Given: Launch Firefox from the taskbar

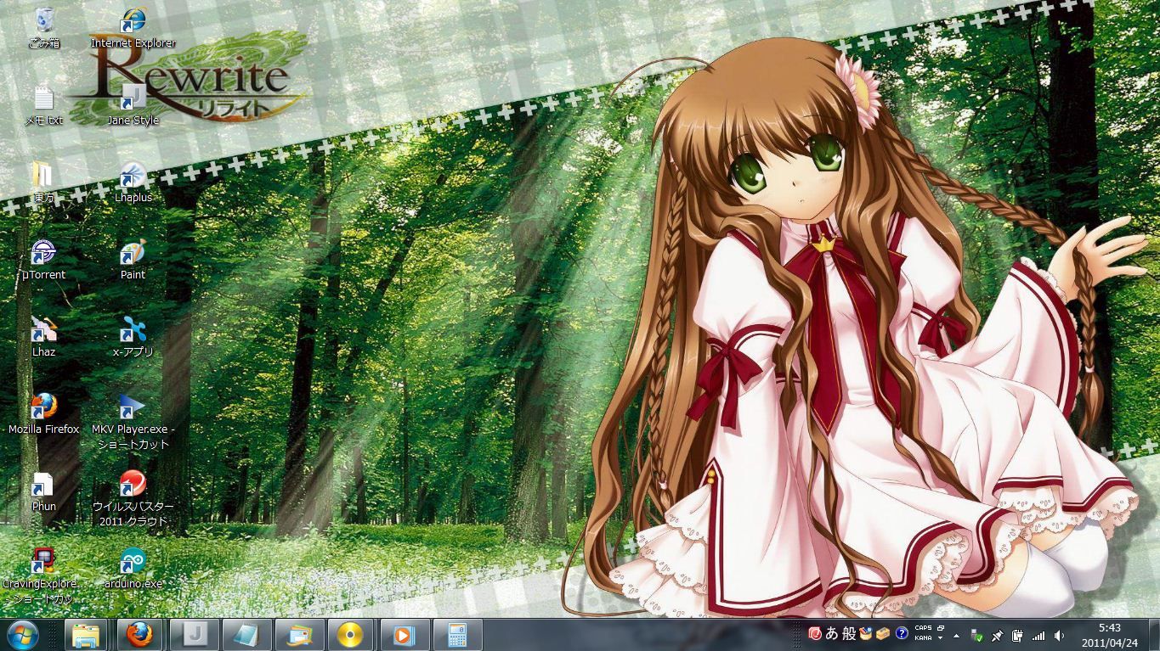Looking at the screenshot, I should point(139,635).
